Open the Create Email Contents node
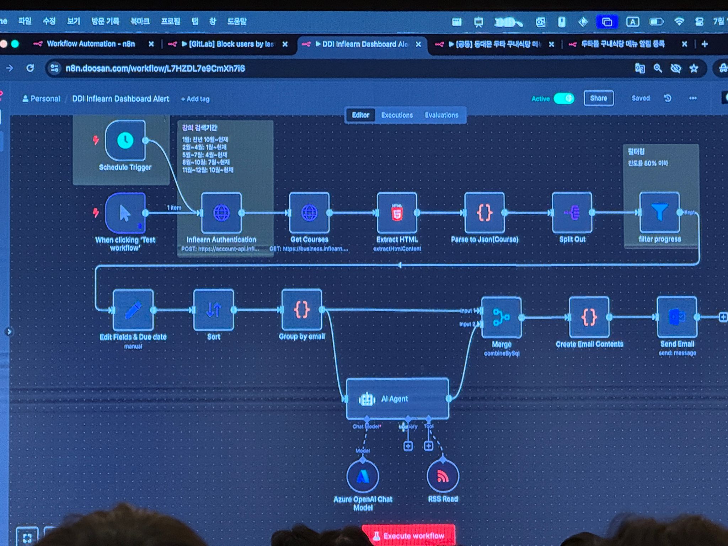 (x=589, y=317)
